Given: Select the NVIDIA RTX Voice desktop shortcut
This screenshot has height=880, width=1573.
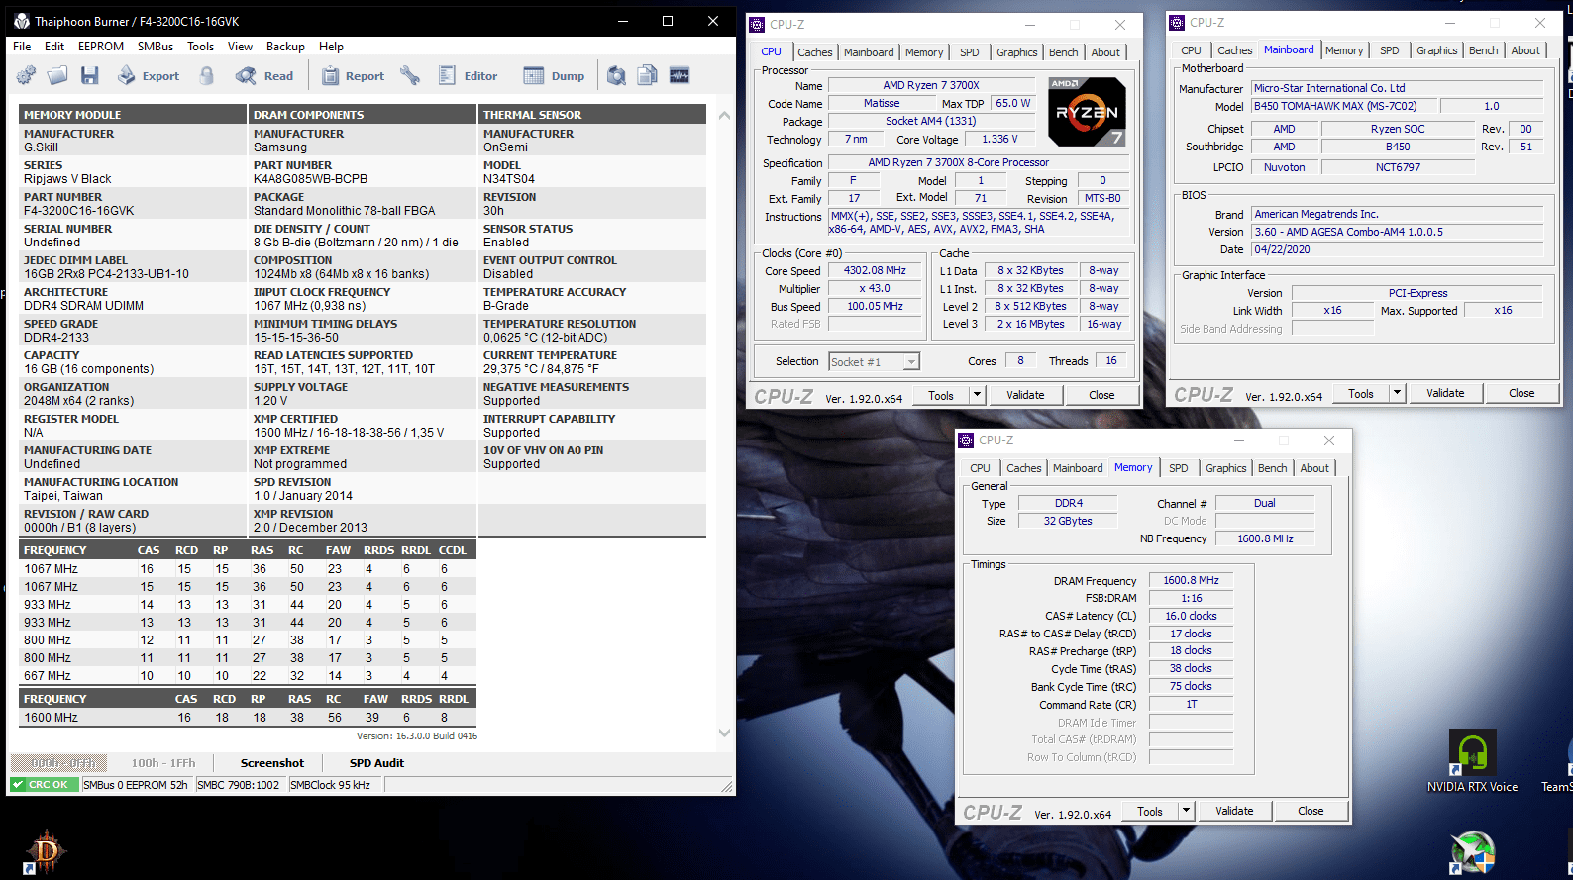Looking at the screenshot, I should (1473, 762).
